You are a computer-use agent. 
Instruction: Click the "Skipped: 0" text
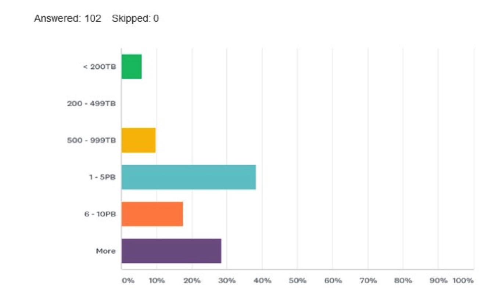tap(136, 19)
